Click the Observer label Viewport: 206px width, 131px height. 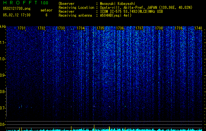click(x=66, y=4)
